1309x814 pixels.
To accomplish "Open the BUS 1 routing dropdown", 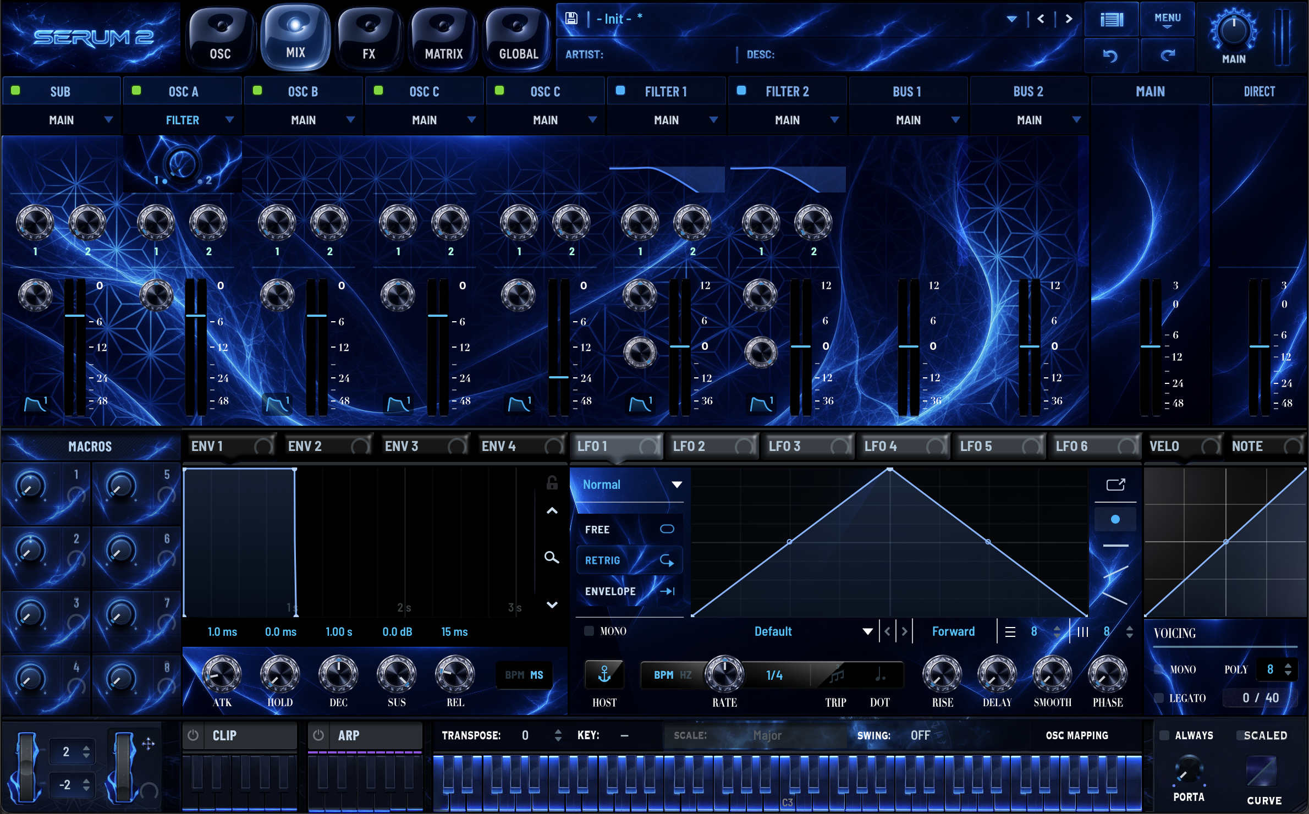I will click(909, 120).
